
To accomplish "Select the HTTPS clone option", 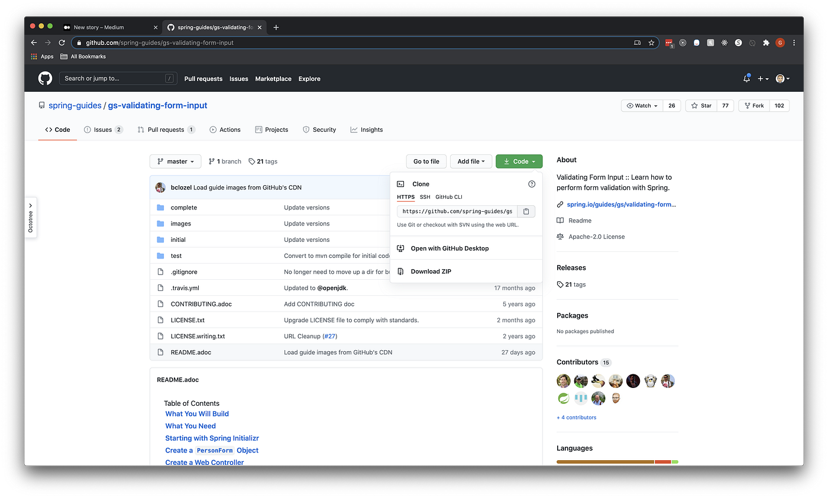I will click(406, 197).
